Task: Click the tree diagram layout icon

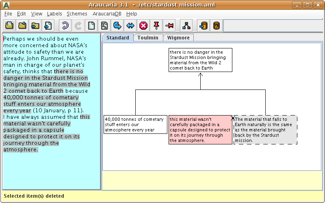Action: (x=186, y=26)
